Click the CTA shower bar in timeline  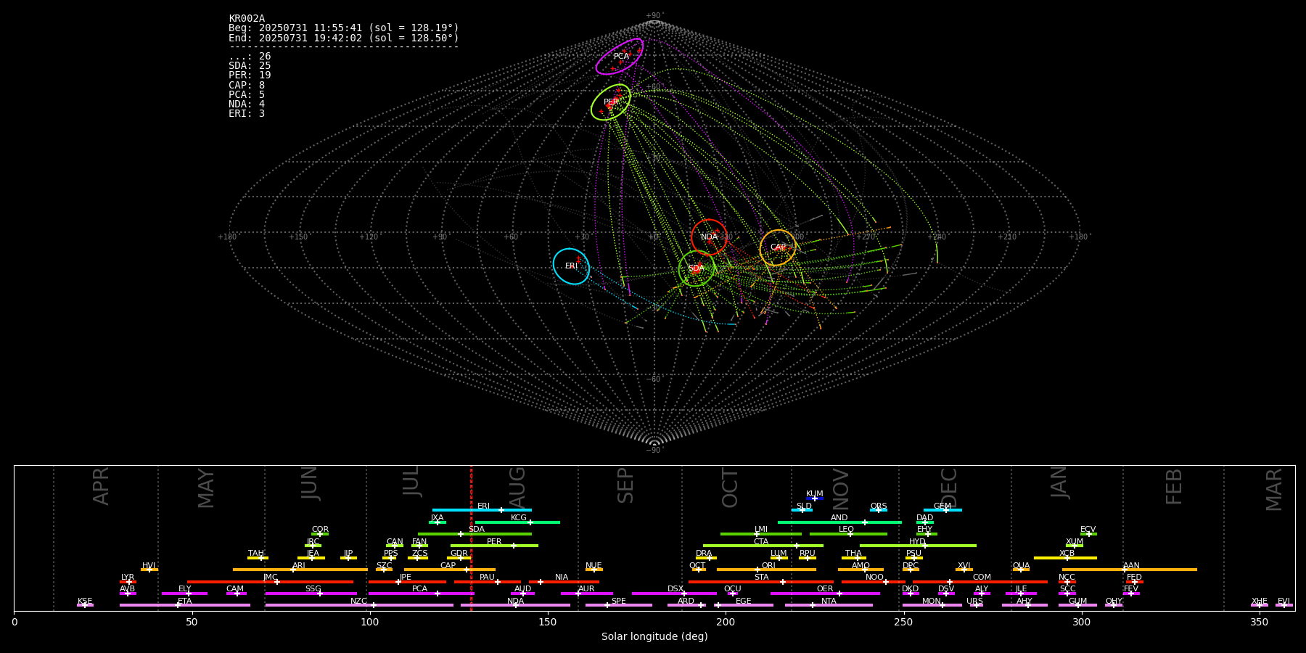click(763, 546)
